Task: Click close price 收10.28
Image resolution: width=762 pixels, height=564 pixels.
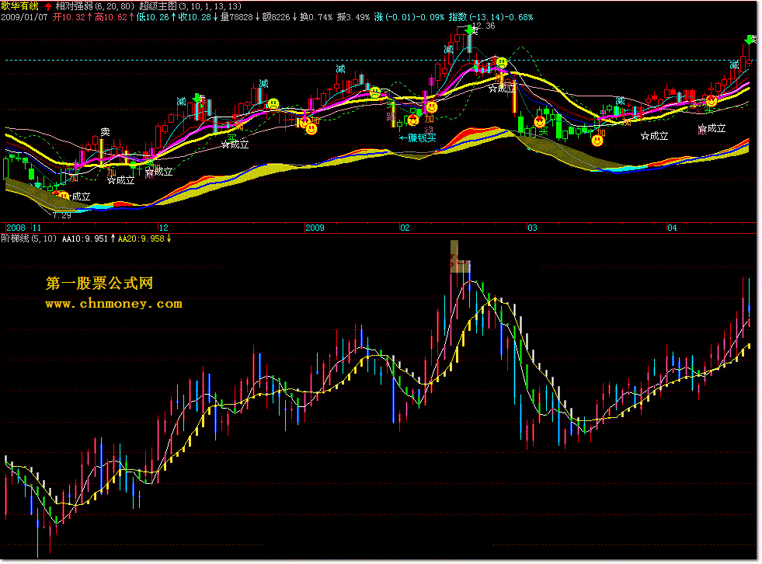Action: tap(195, 18)
